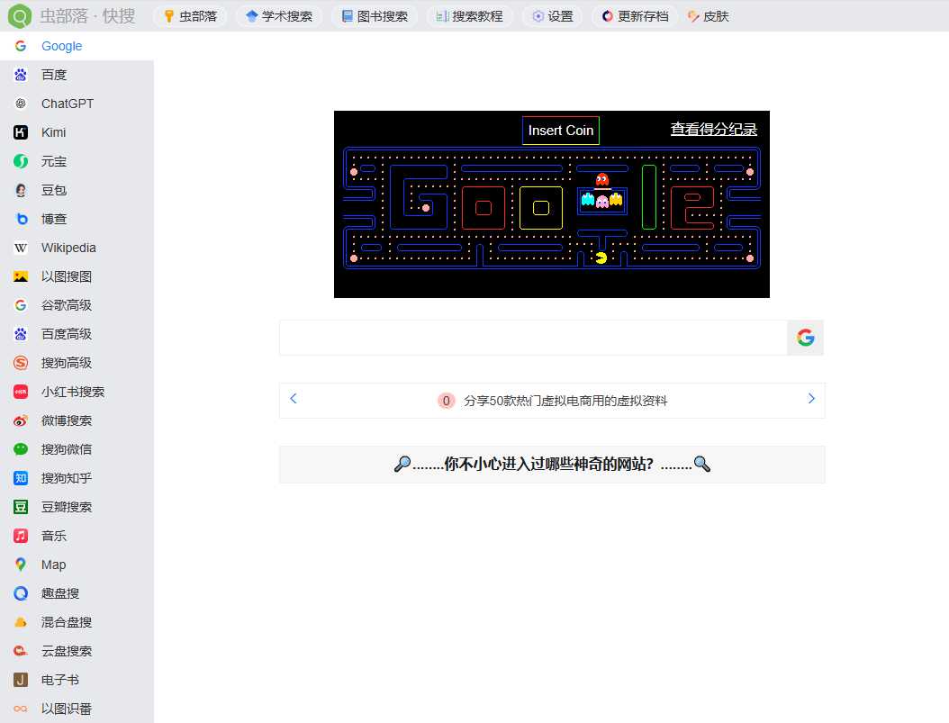Select the 音乐 music search
Image resolution: width=949 pixels, height=723 pixels.
point(53,536)
